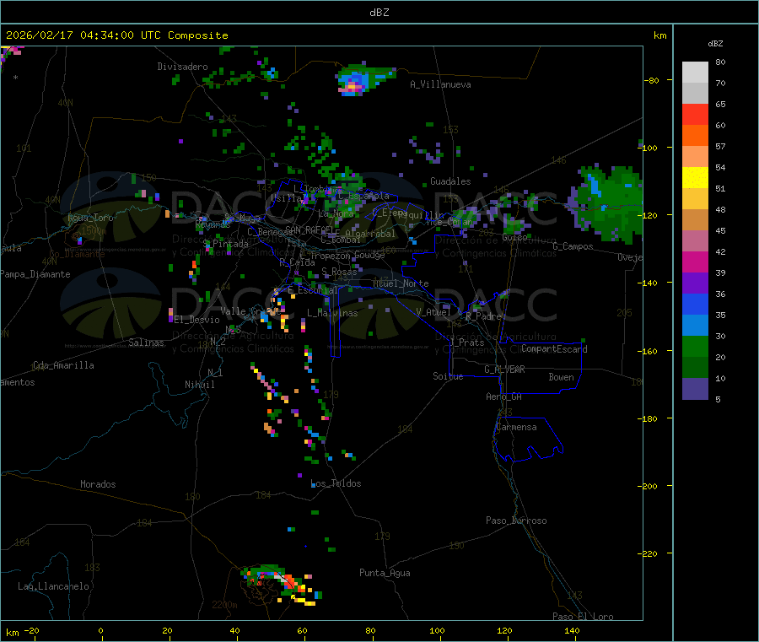Select the dark purple 5 dBZ legend swatch

tap(695, 389)
